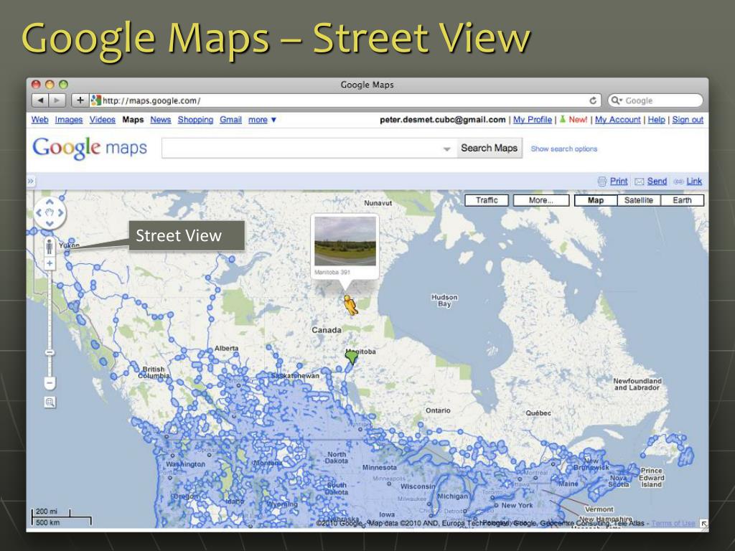Click the Google maps logo

(90, 148)
